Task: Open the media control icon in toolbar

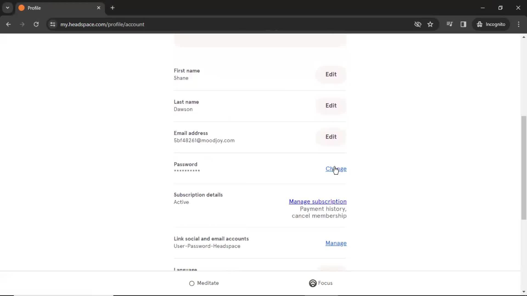Action: point(449,24)
